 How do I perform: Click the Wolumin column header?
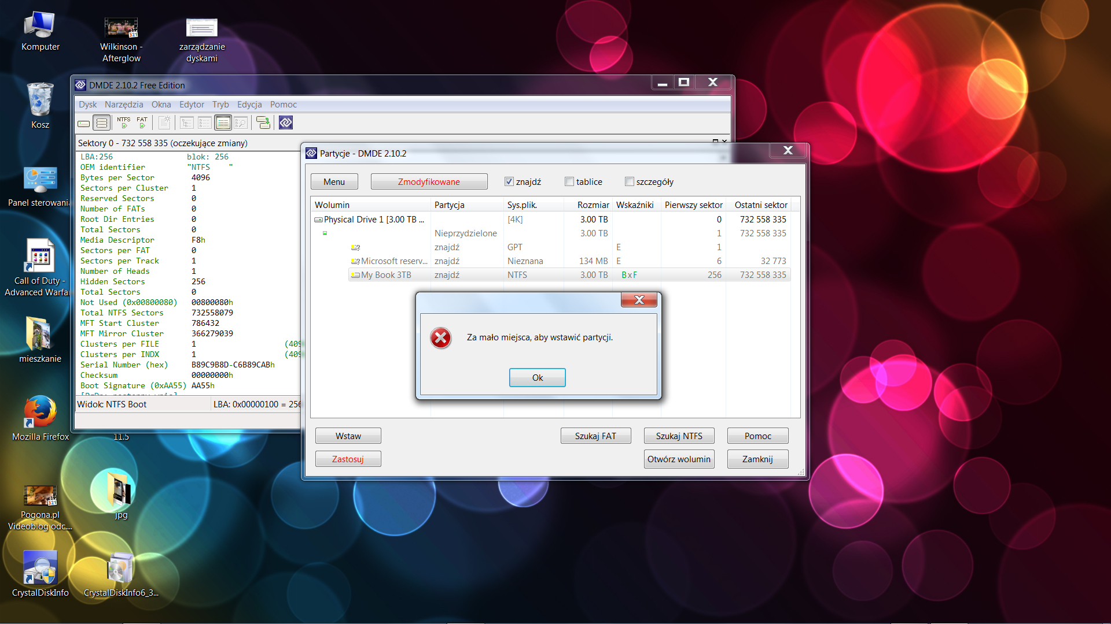[x=371, y=205]
